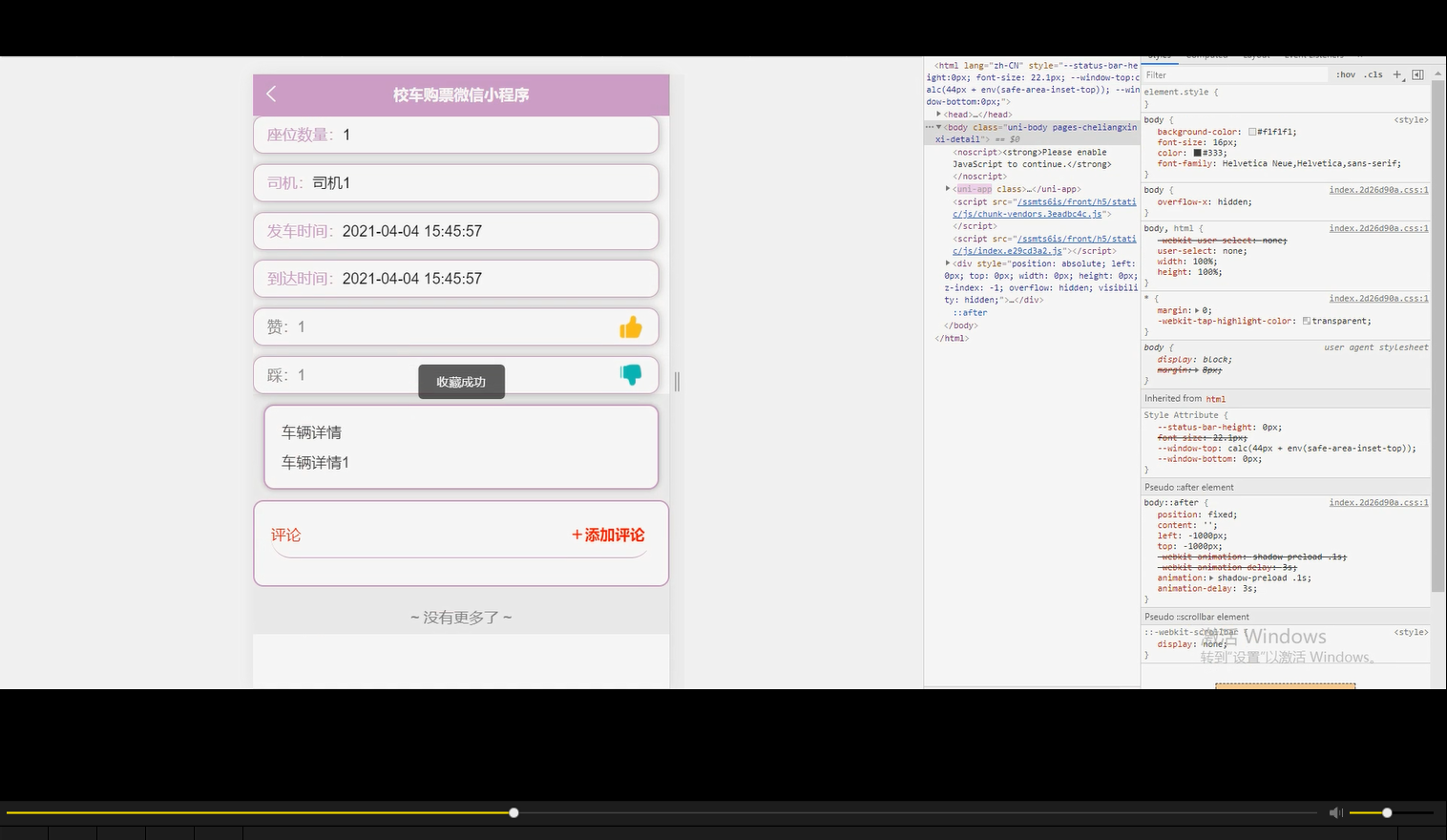
Task: Click the scroll-up arrow of the Styles pane
Action: [x=1437, y=74]
